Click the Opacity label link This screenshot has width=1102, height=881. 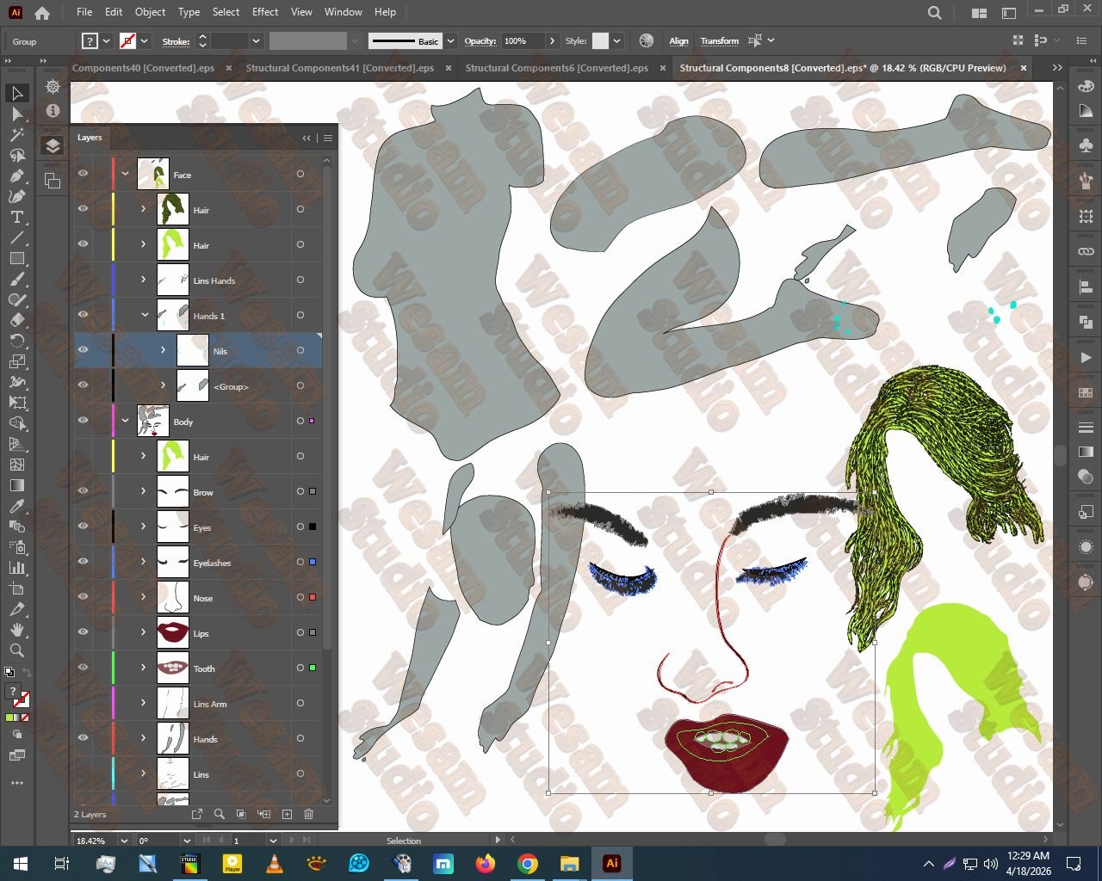pos(480,41)
